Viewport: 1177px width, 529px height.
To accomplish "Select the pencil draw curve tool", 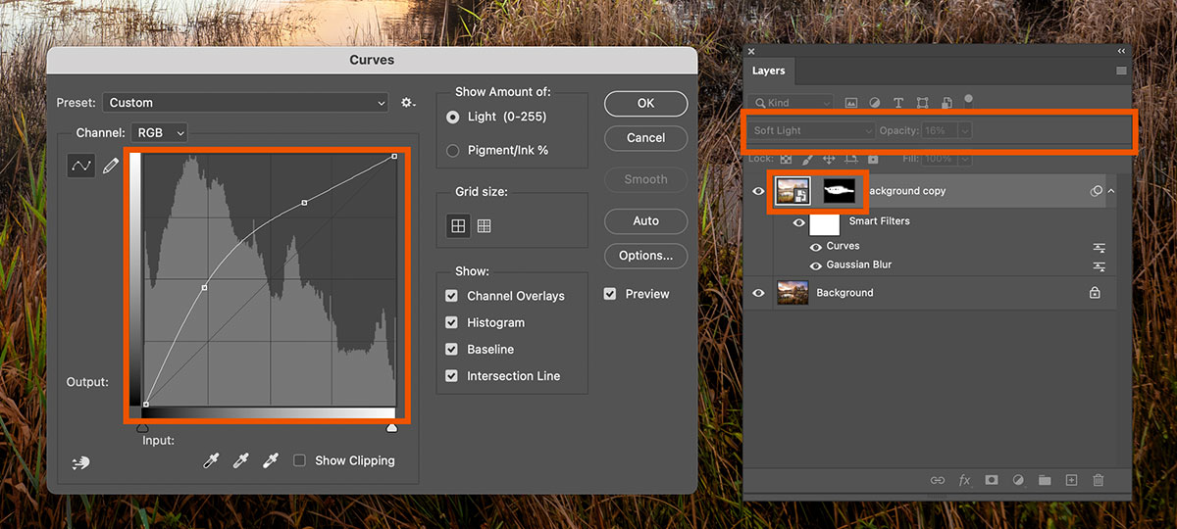I will [111, 166].
